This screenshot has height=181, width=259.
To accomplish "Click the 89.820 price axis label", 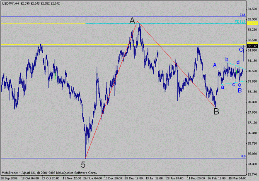I will point(252,81).
